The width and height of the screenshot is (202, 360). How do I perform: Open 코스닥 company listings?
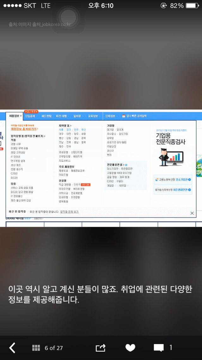point(110,151)
